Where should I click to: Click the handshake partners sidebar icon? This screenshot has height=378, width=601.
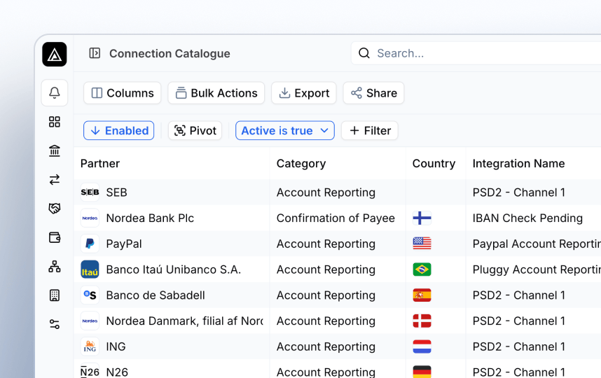point(55,209)
